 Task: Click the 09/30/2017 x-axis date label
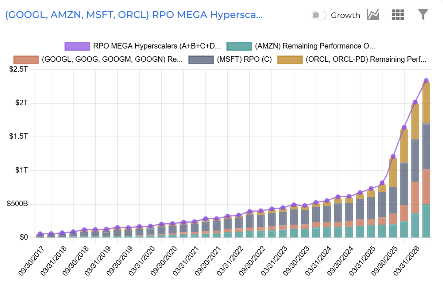(31, 261)
